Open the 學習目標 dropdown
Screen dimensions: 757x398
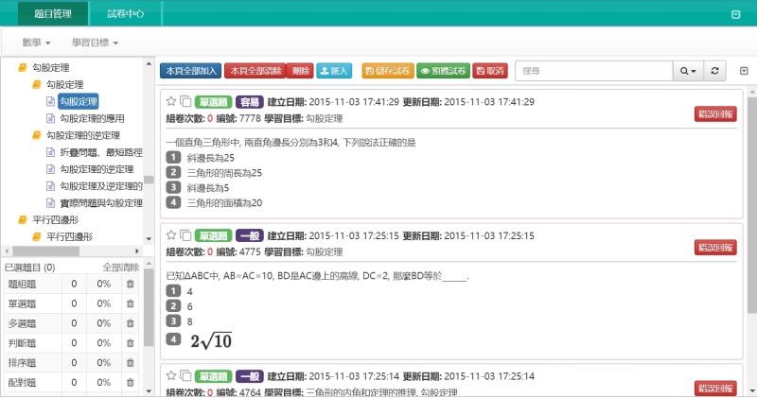(95, 43)
